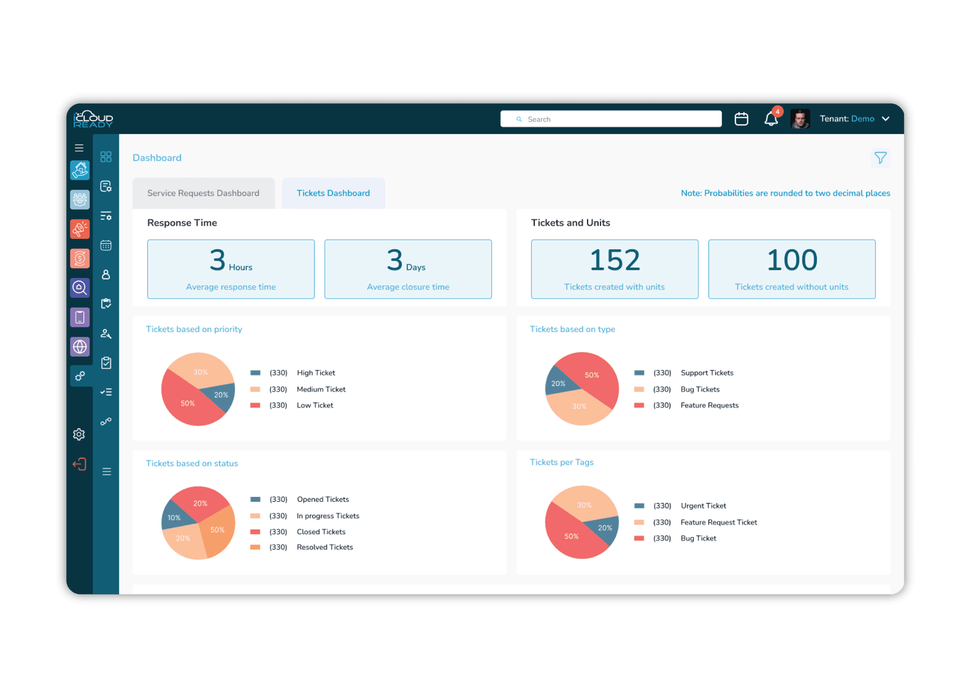Toggle the dashboard filter funnel
Viewport: 971px width, 698px height.
880,158
